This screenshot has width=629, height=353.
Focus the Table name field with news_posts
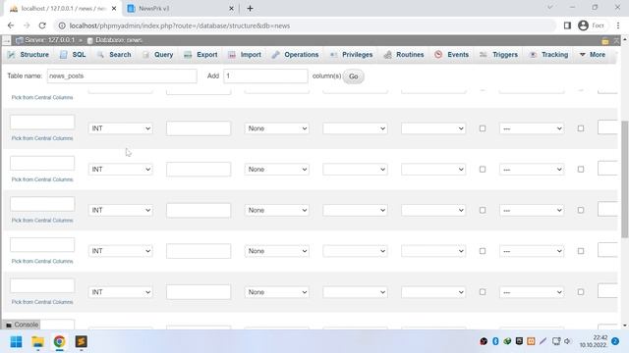coord(122,76)
